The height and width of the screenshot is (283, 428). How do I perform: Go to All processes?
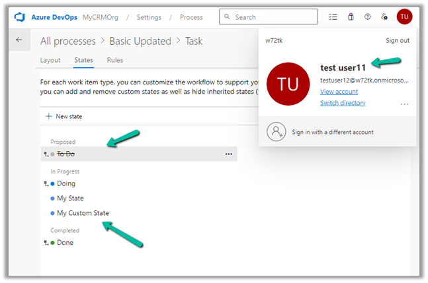click(68, 42)
